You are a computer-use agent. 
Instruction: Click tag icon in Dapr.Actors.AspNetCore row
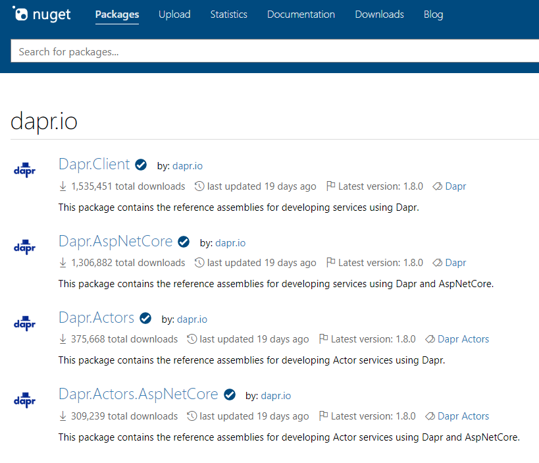pyautogui.click(x=430, y=416)
